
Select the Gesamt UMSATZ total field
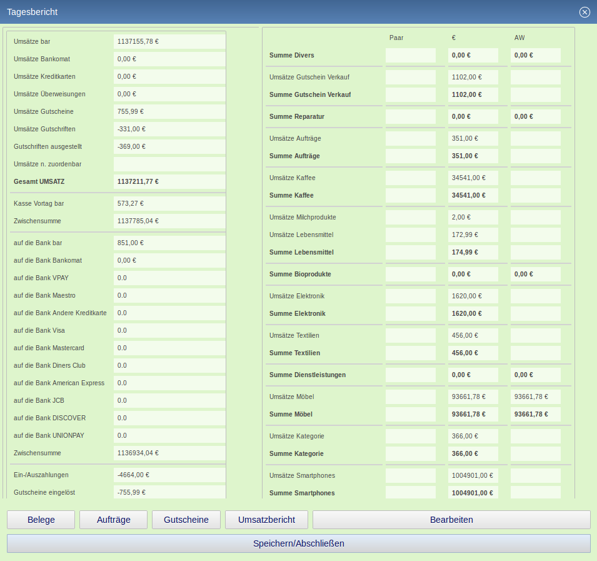click(x=169, y=181)
